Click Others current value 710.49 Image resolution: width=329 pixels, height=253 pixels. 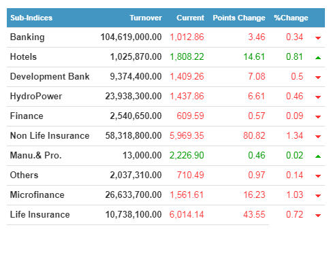tap(191, 175)
